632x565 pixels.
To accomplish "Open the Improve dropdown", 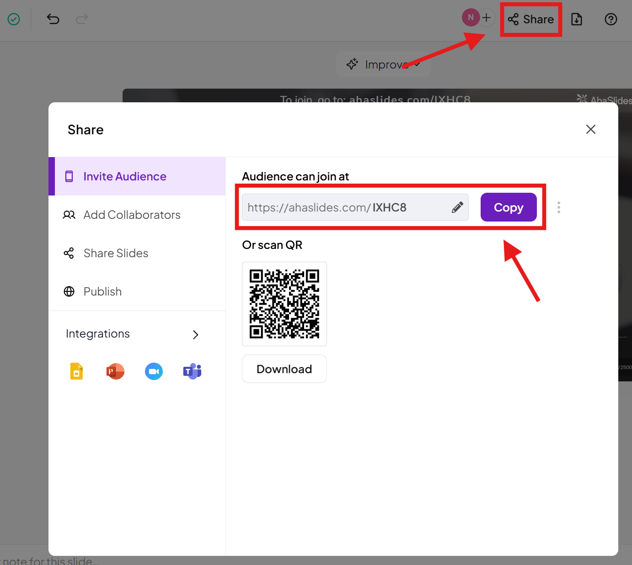I will click(383, 64).
